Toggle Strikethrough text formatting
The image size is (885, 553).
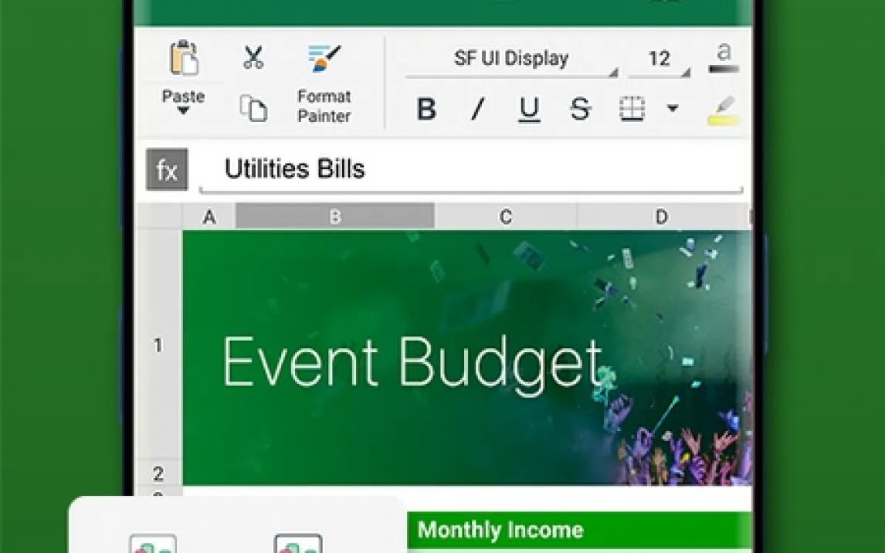pyautogui.click(x=580, y=110)
